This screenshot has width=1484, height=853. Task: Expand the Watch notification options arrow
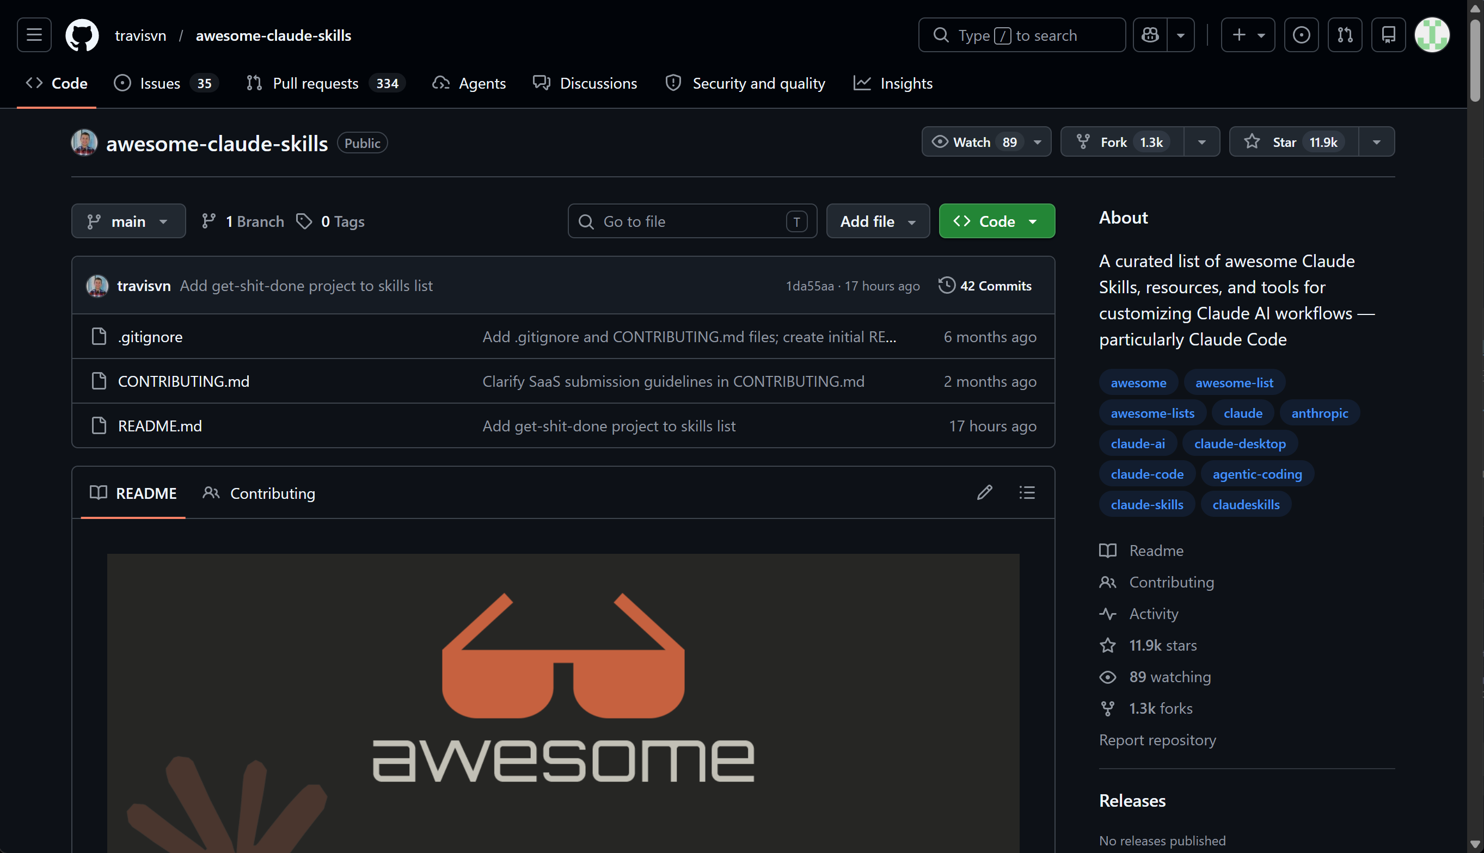coord(1038,142)
